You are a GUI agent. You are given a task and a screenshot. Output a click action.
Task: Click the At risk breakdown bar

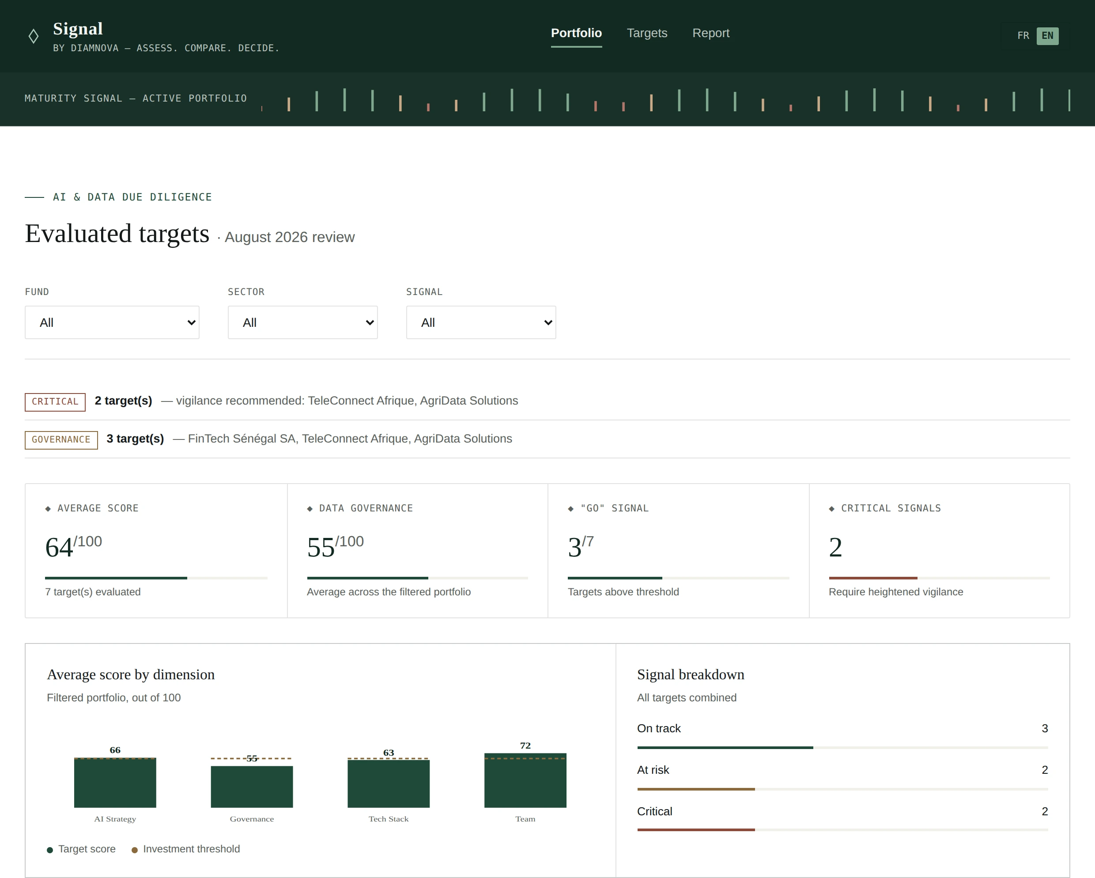(x=842, y=789)
